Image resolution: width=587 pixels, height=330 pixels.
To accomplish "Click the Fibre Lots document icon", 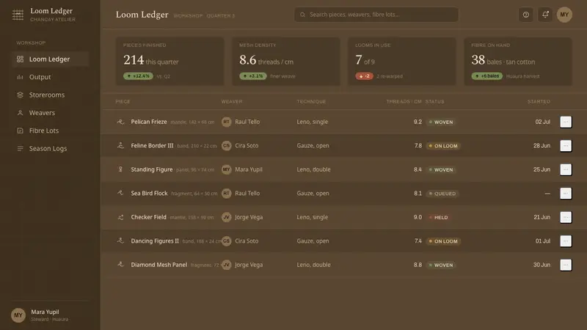I will (21, 131).
